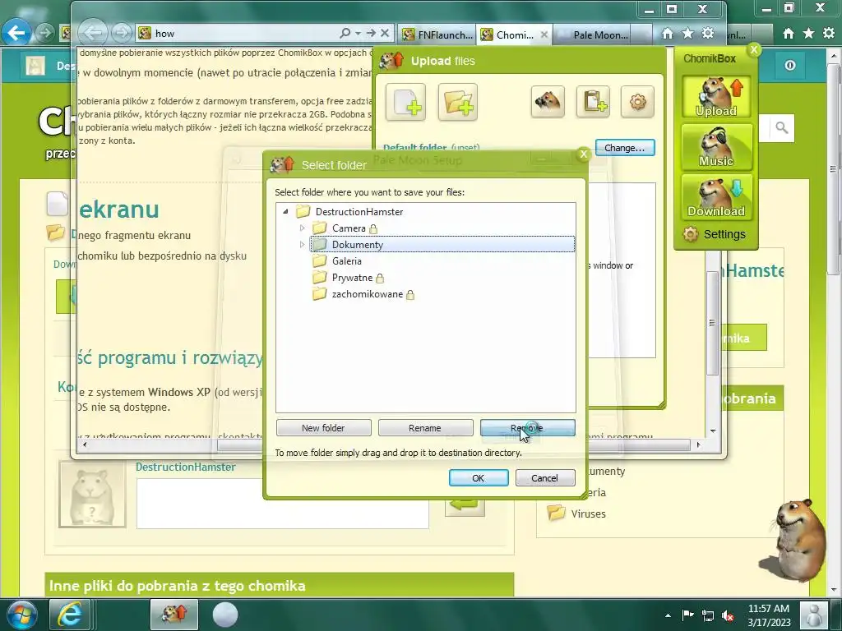Open Favorites star in background browser window

pyautogui.click(x=809, y=33)
